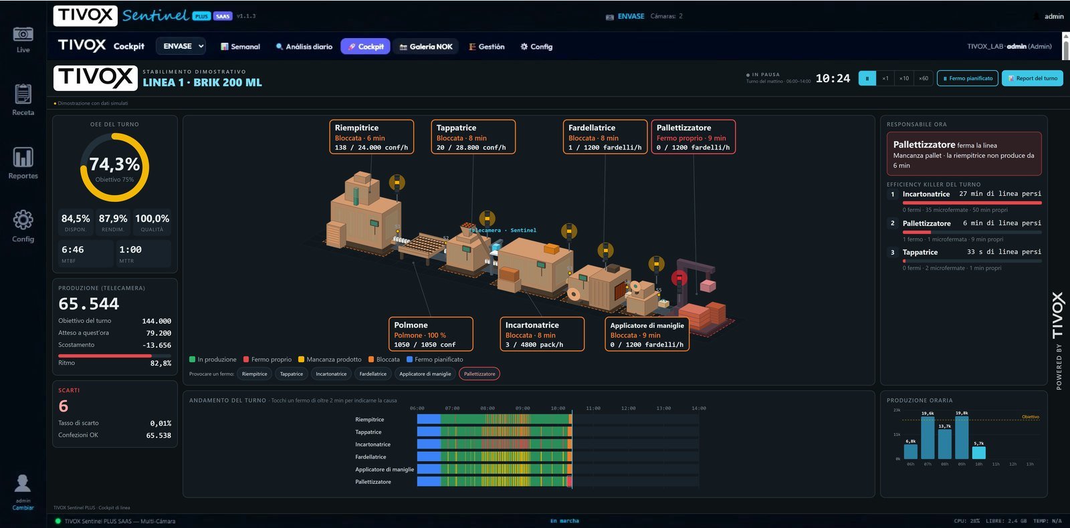Open the Config tab in top navigation
The image size is (1070, 528).
536,47
